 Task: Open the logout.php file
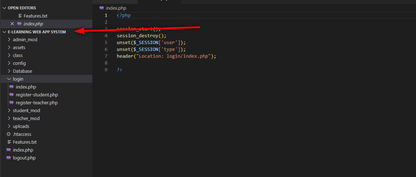(24, 158)
